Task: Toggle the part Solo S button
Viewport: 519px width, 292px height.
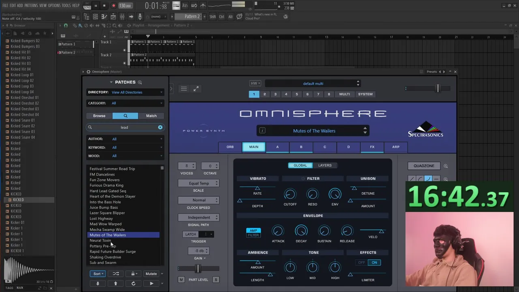Action: click(216, 280)
